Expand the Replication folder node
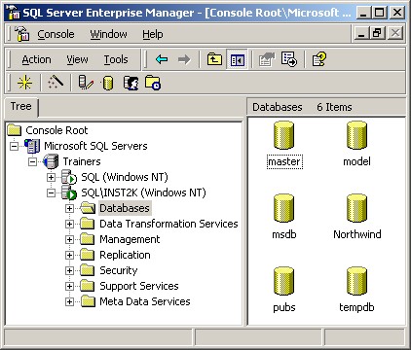The width and height of the screenshot is (411, 350). tap(69, 255)
